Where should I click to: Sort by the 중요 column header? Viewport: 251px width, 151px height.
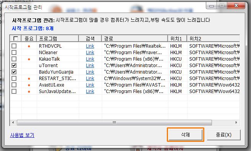[x=29, y=39]
